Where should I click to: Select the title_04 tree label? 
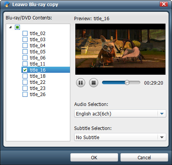click(x=37, y=46)
